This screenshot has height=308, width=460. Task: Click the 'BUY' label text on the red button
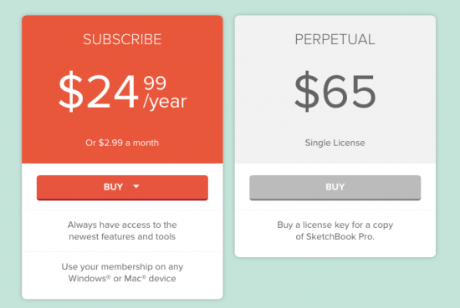click(113, 187)
